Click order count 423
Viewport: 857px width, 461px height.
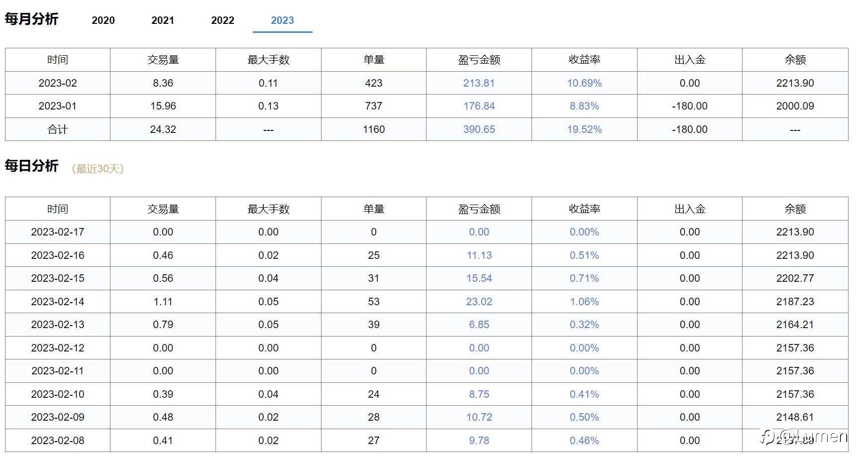pos(374,83)
